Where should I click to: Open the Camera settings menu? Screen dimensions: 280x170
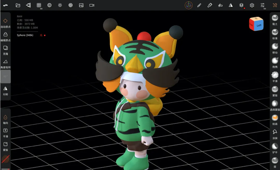pyautogui.click(x=92, y=5)
